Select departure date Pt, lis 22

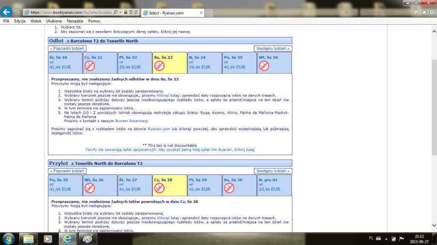(135, 63)
